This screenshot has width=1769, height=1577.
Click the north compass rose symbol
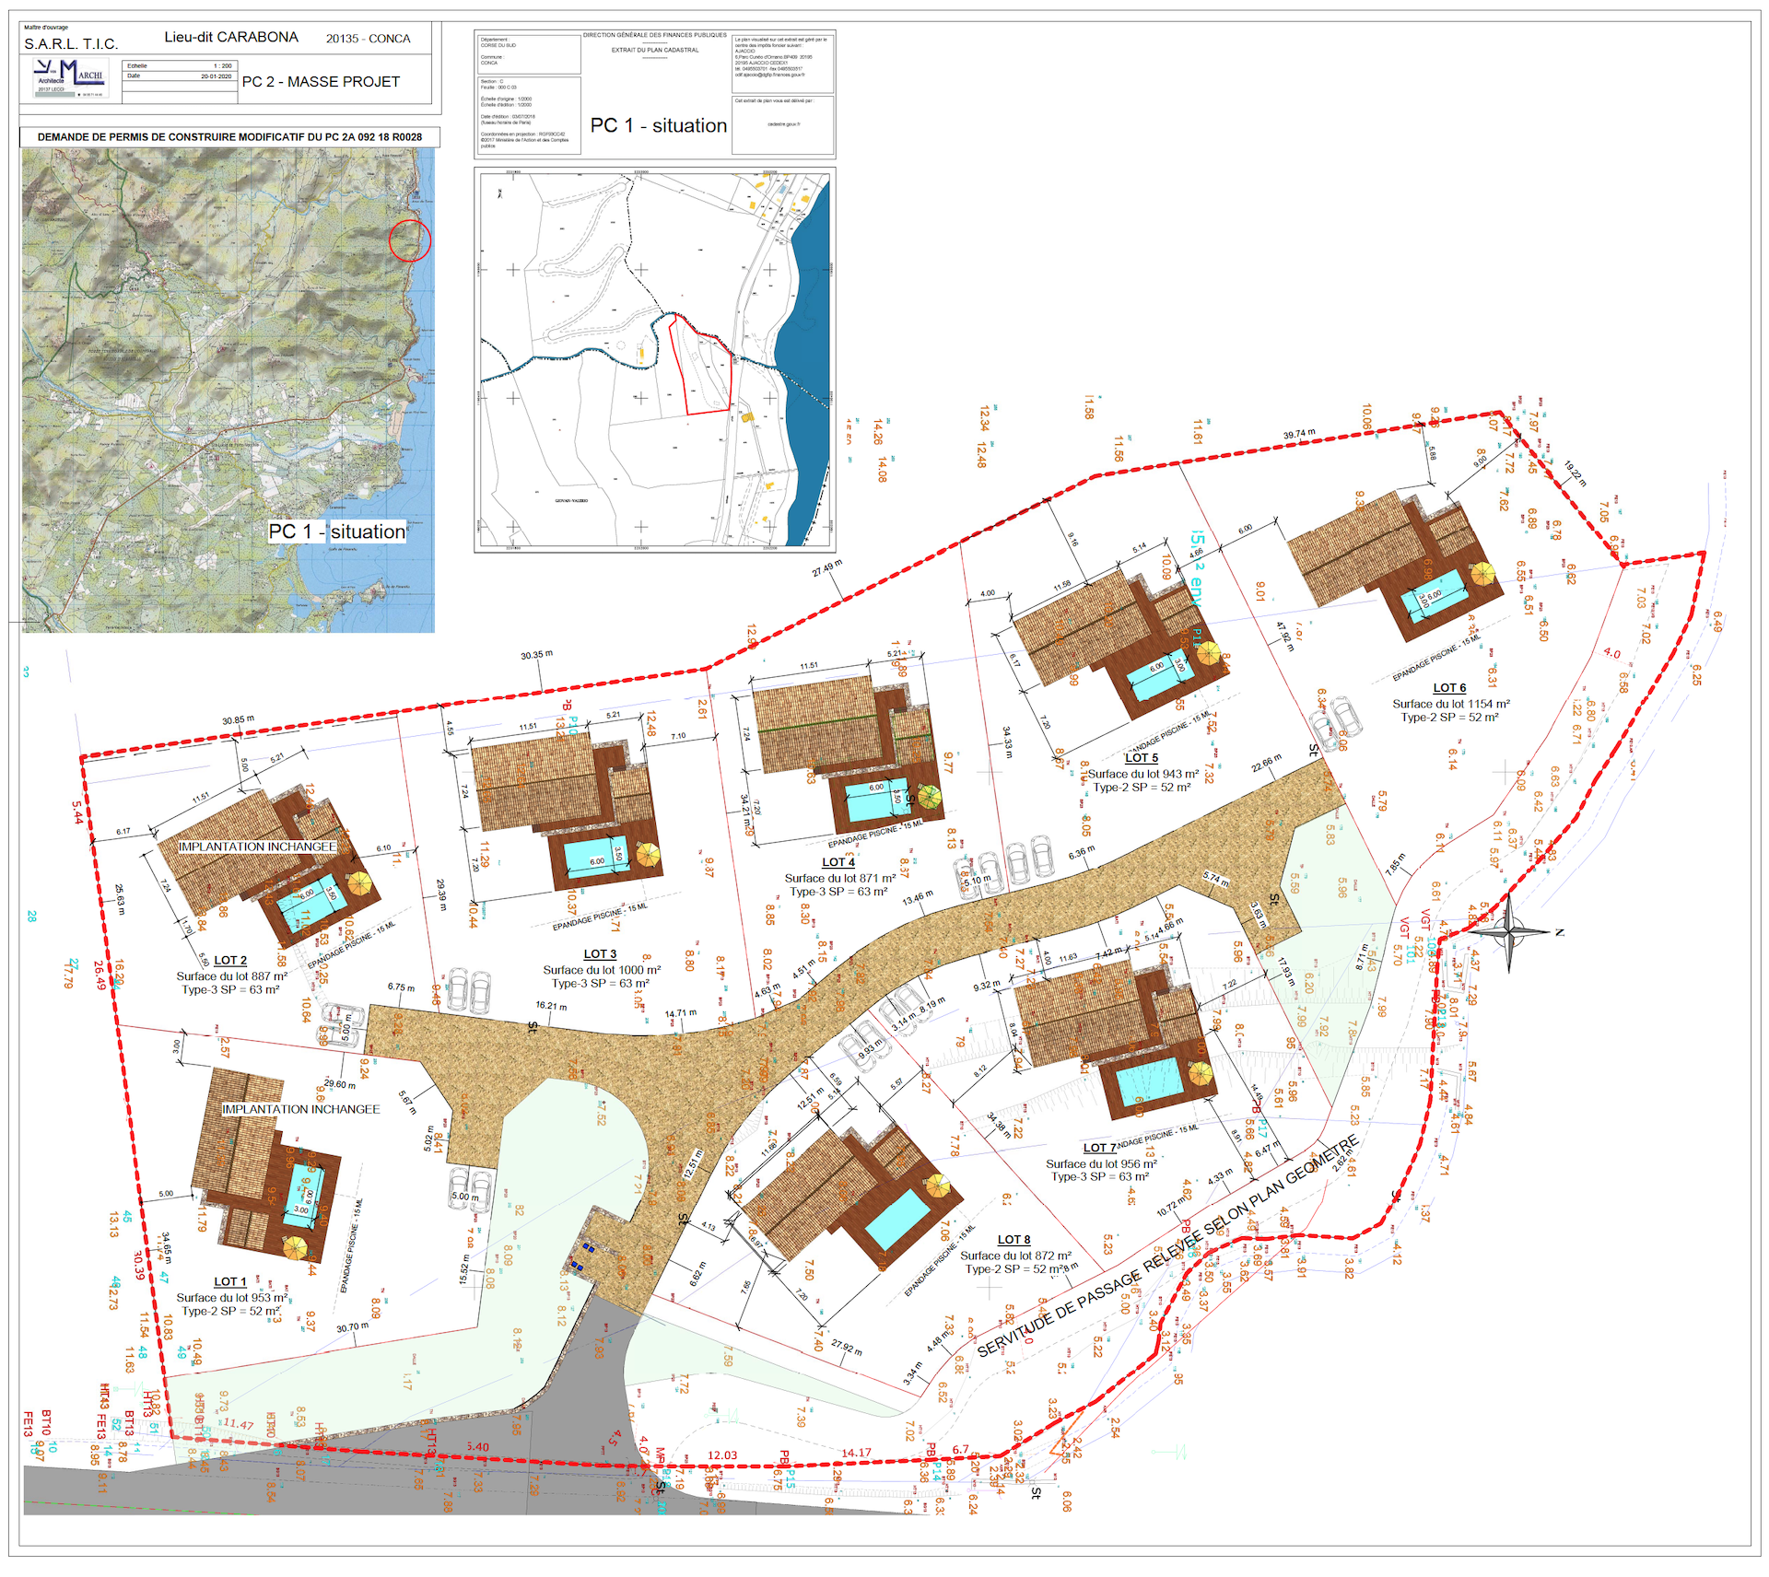click(1508, 932)
